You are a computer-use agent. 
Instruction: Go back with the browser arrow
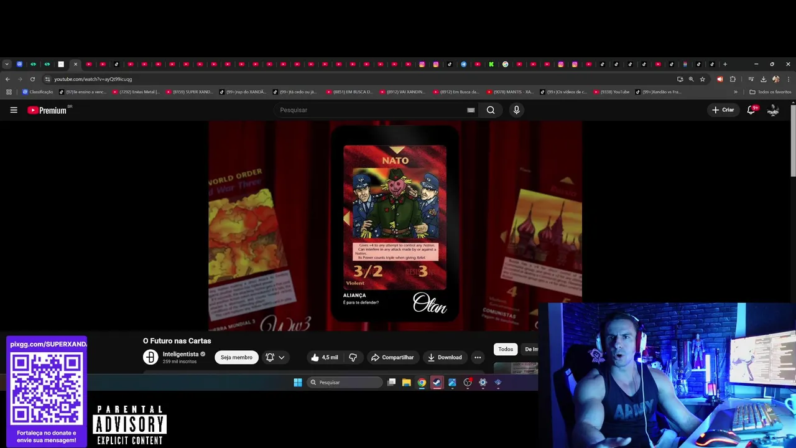(7, 79)
